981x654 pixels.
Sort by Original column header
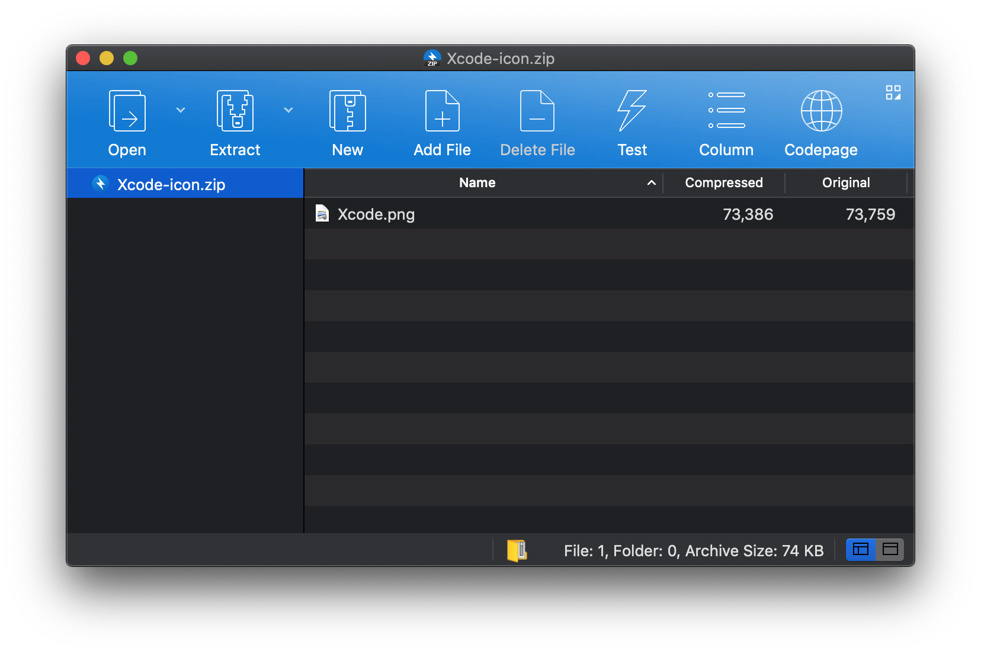[845, 182]
